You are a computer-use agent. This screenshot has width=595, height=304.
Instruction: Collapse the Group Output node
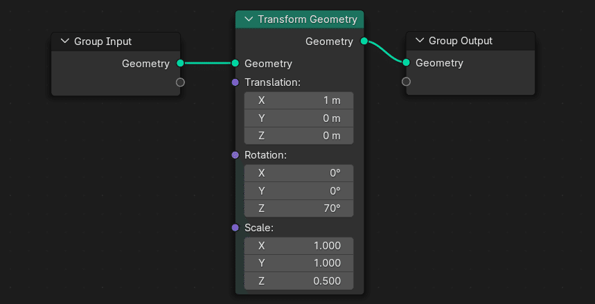(x=420, y=41)
